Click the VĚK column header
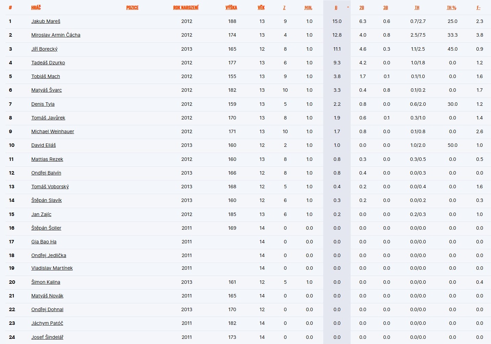The width and height of the screenshot is (491, 344). click(261, 8)
